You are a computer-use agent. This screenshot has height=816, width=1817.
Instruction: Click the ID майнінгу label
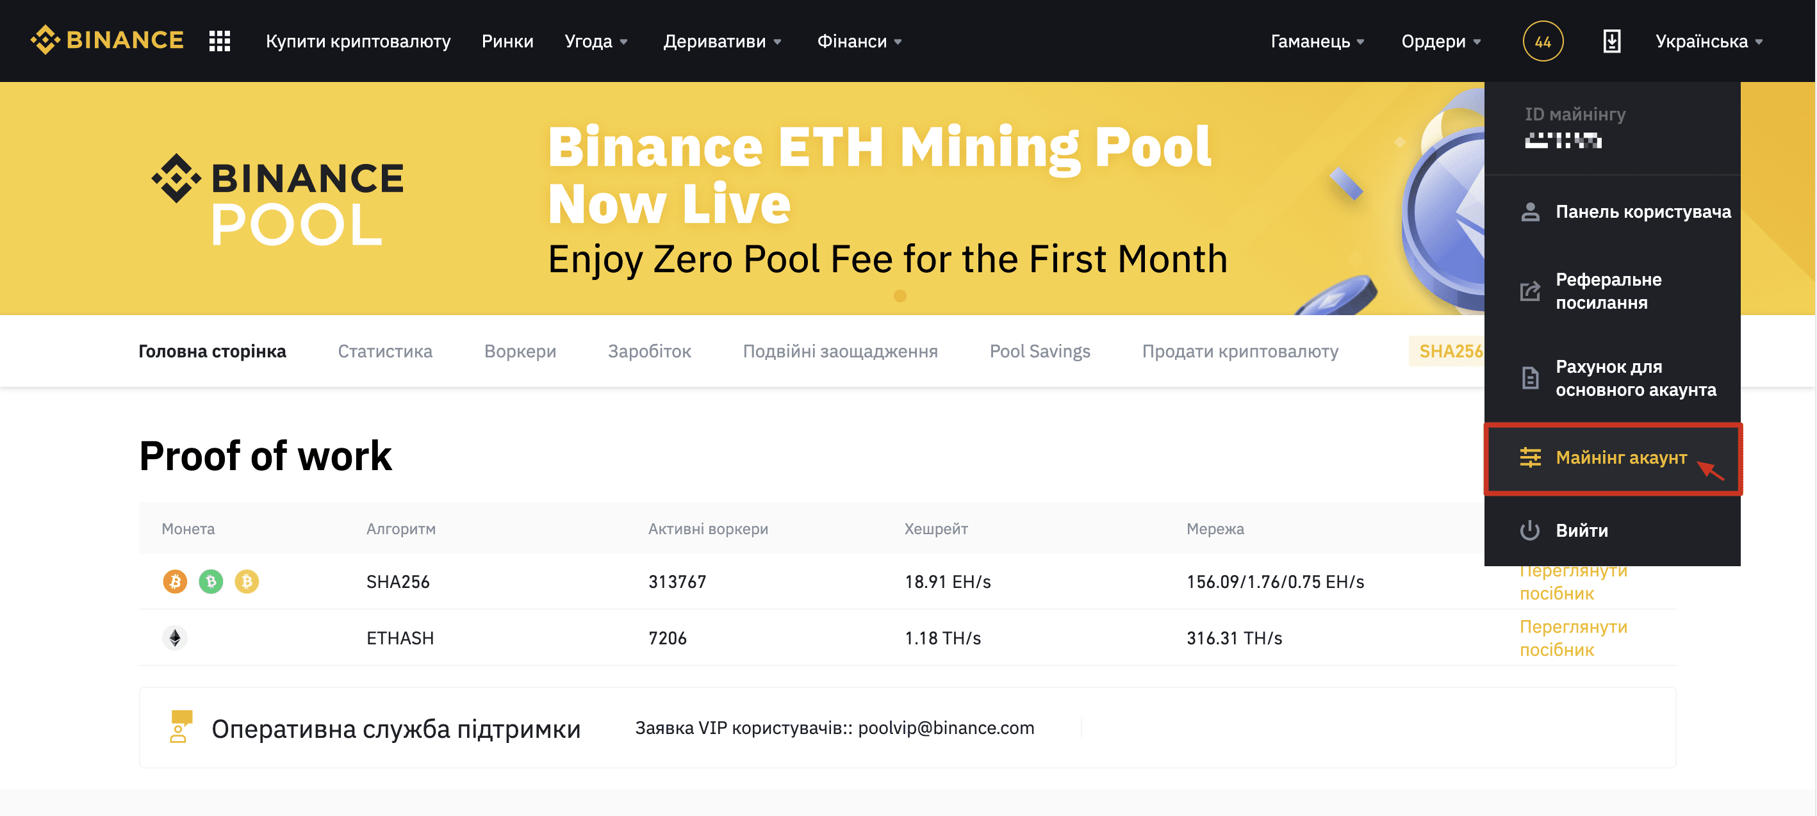pyautogui.click(x=1574, y=114)
